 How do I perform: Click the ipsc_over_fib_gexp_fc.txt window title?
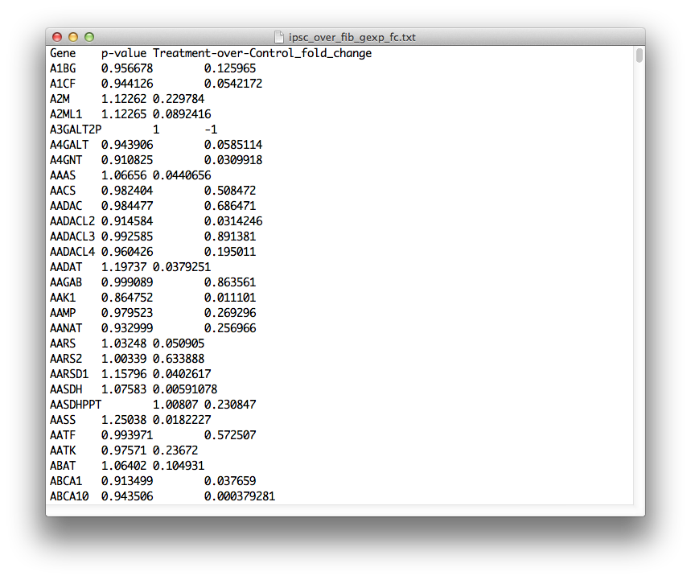352,37
